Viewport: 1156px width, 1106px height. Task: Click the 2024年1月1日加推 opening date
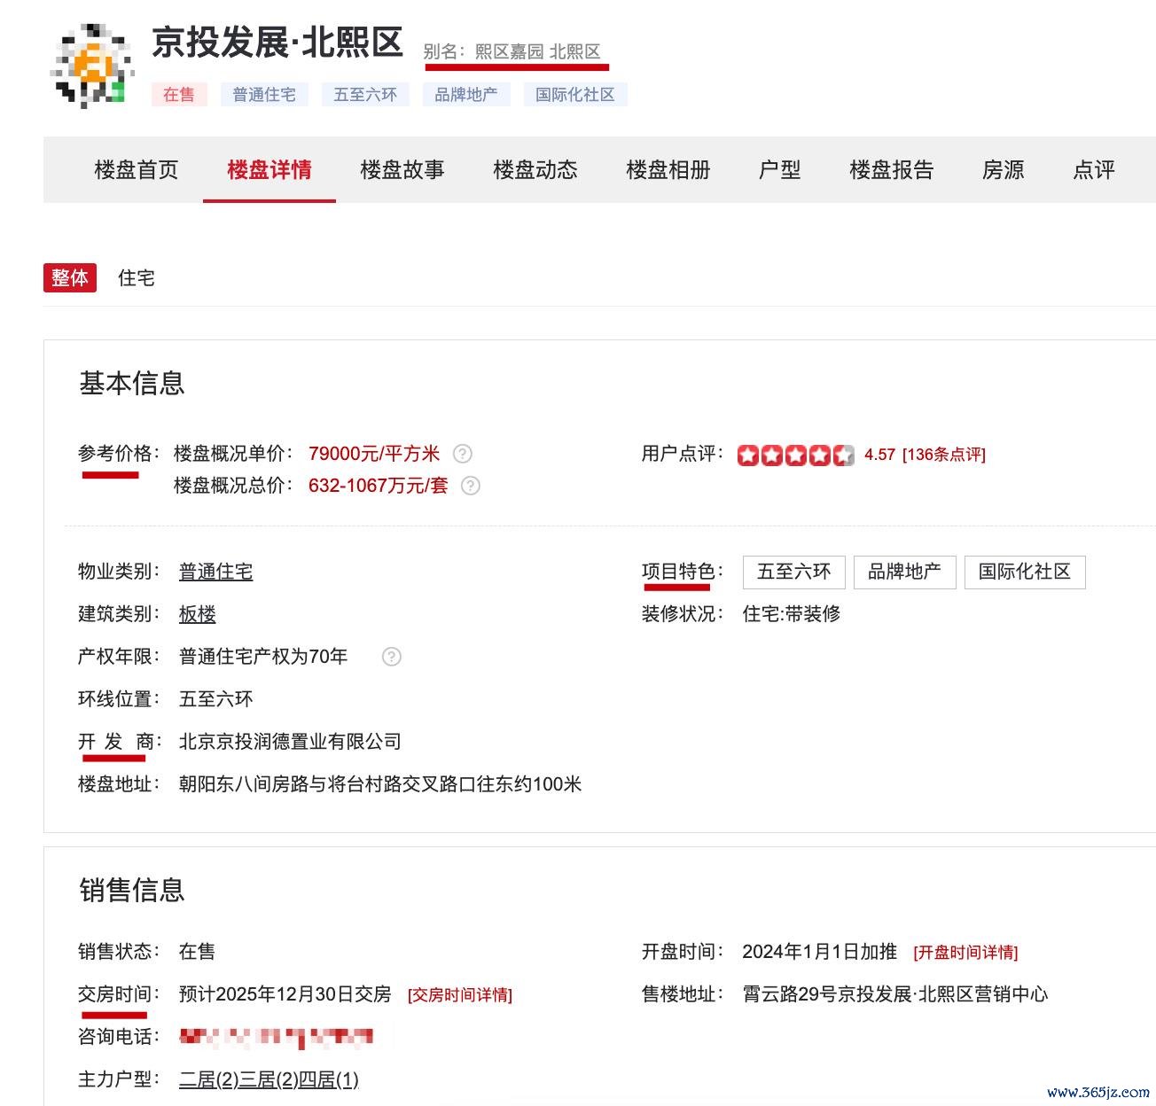click(x=820, y=952)
